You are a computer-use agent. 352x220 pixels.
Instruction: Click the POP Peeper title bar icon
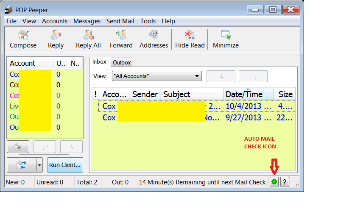[8, 10]
